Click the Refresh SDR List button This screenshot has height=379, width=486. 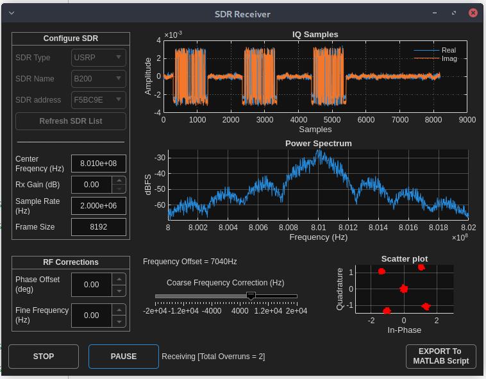point(71,121)
